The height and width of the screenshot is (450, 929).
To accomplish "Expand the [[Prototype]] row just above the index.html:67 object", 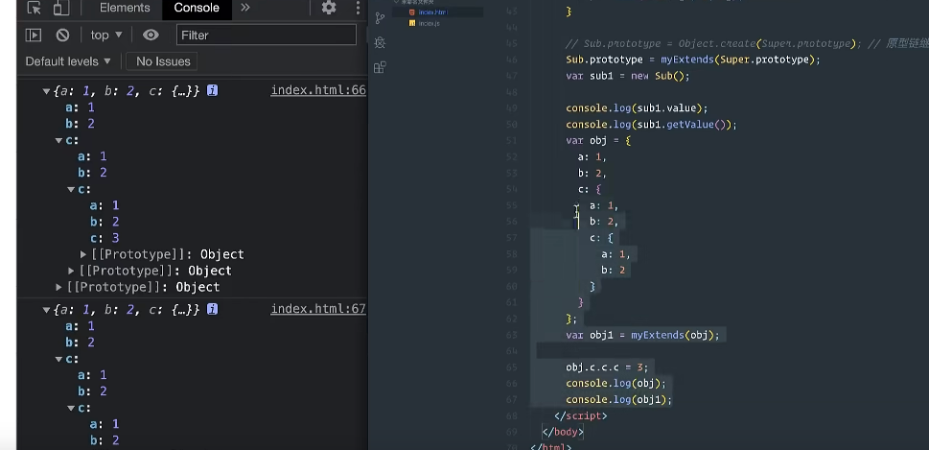I will pyautogui.click(x=58, y=287).
